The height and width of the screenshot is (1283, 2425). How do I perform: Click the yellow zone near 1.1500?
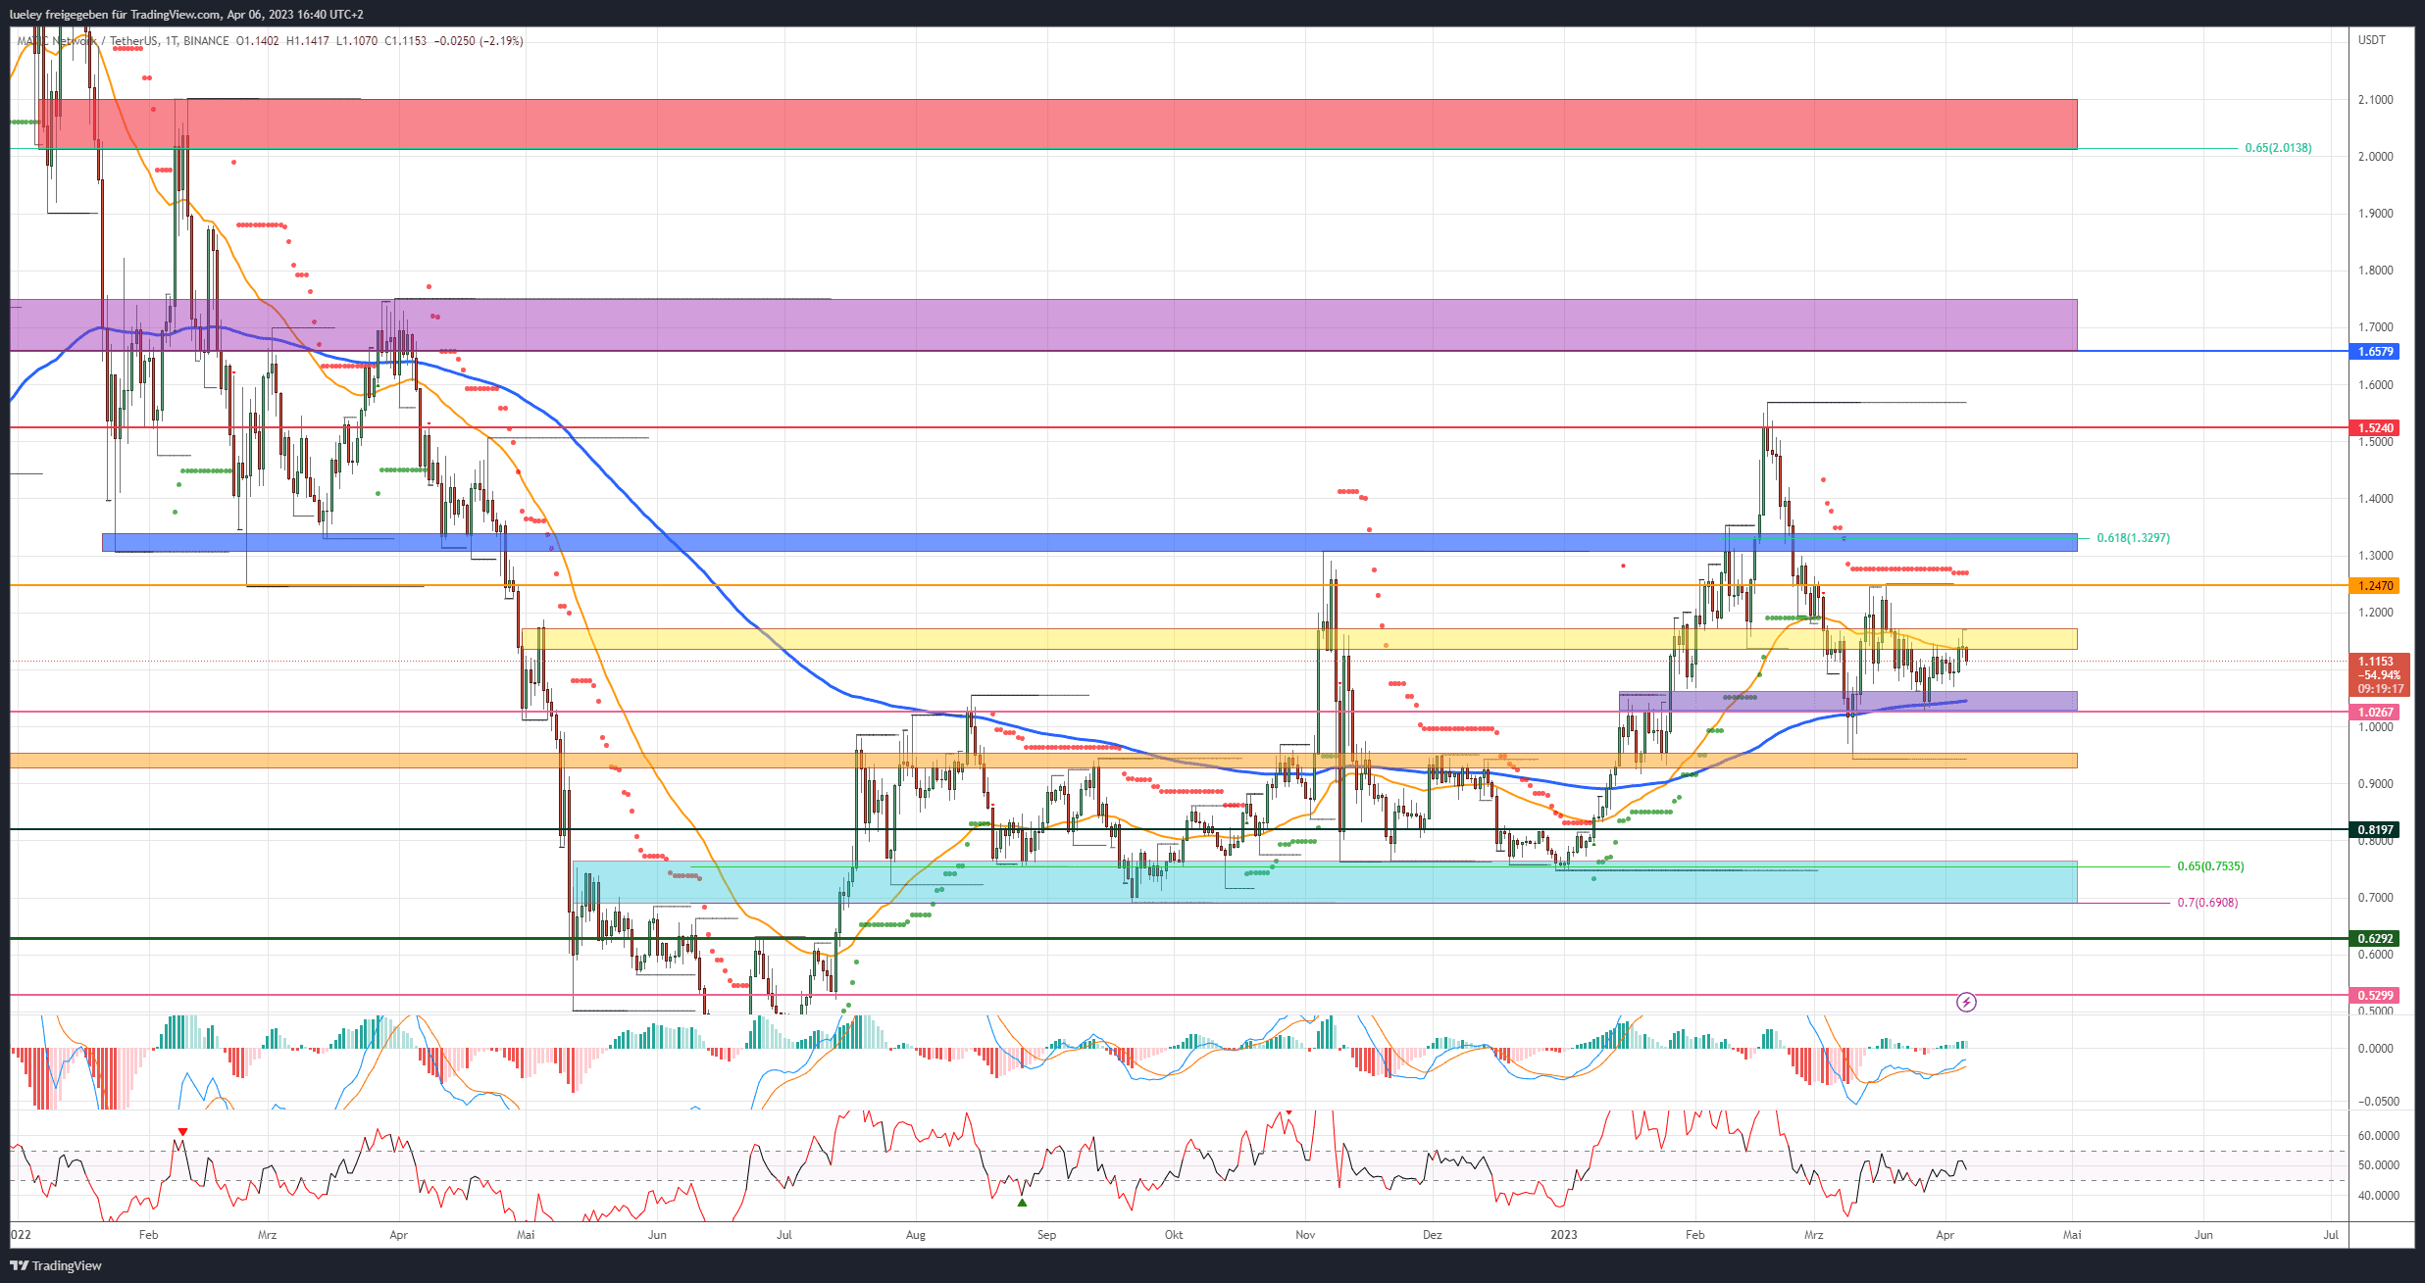[x=1299, y=638]
